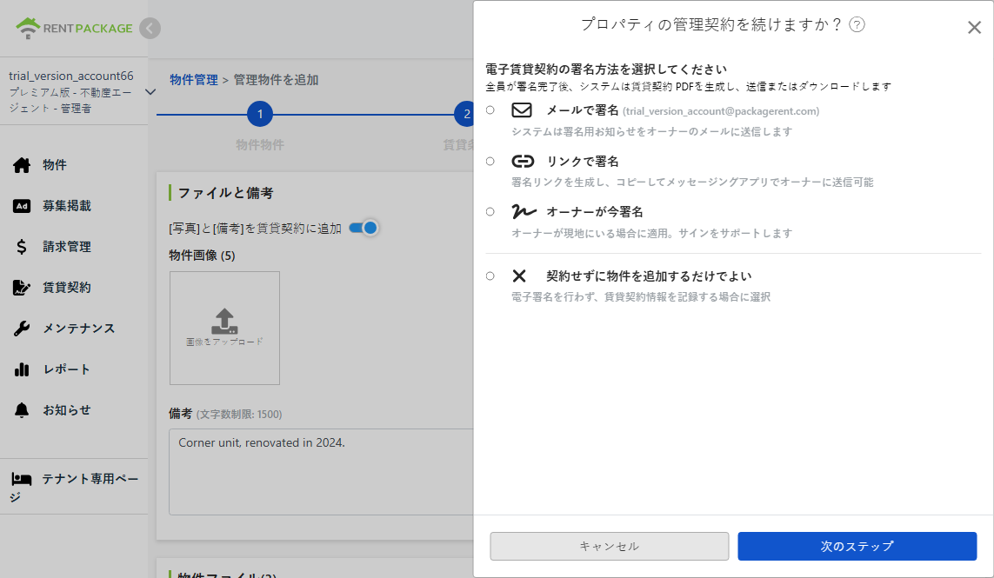Expand the trial_version_account66 account dropdown

150,92
